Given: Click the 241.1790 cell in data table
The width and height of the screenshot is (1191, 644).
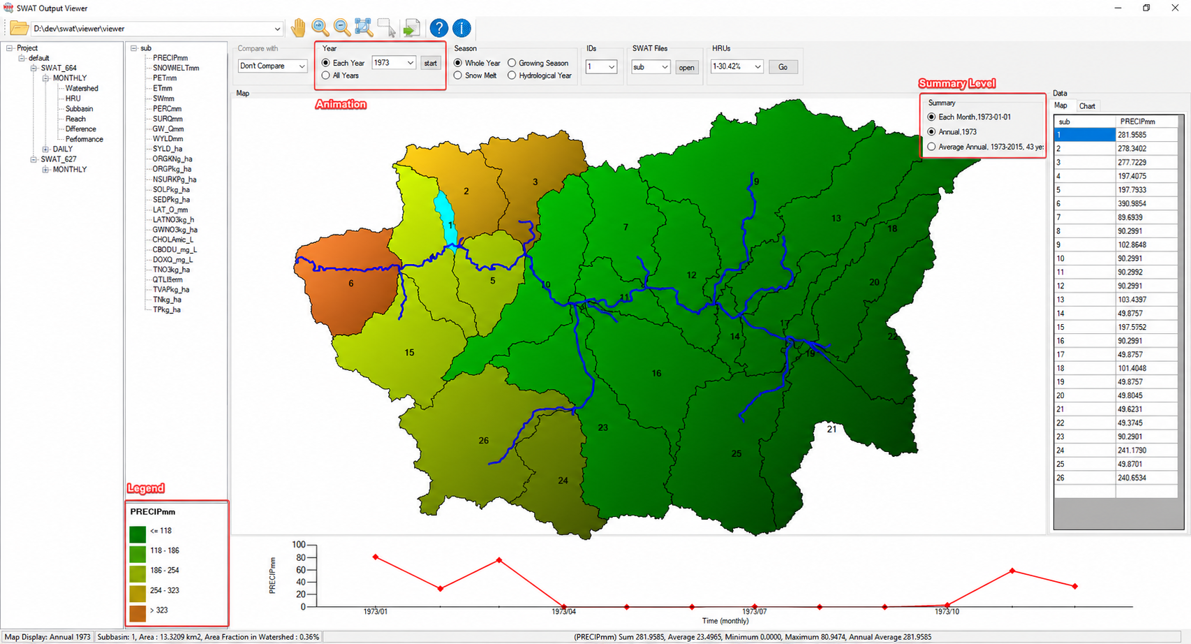Looking at the screenshot, I should tap(1146, 451).
